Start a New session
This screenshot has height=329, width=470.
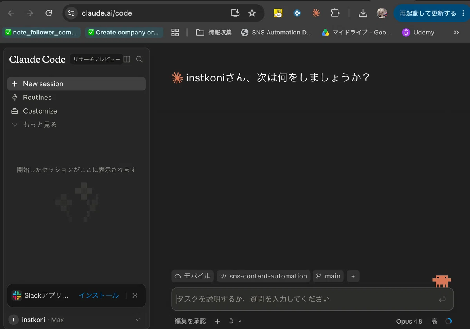coord(76,84)
